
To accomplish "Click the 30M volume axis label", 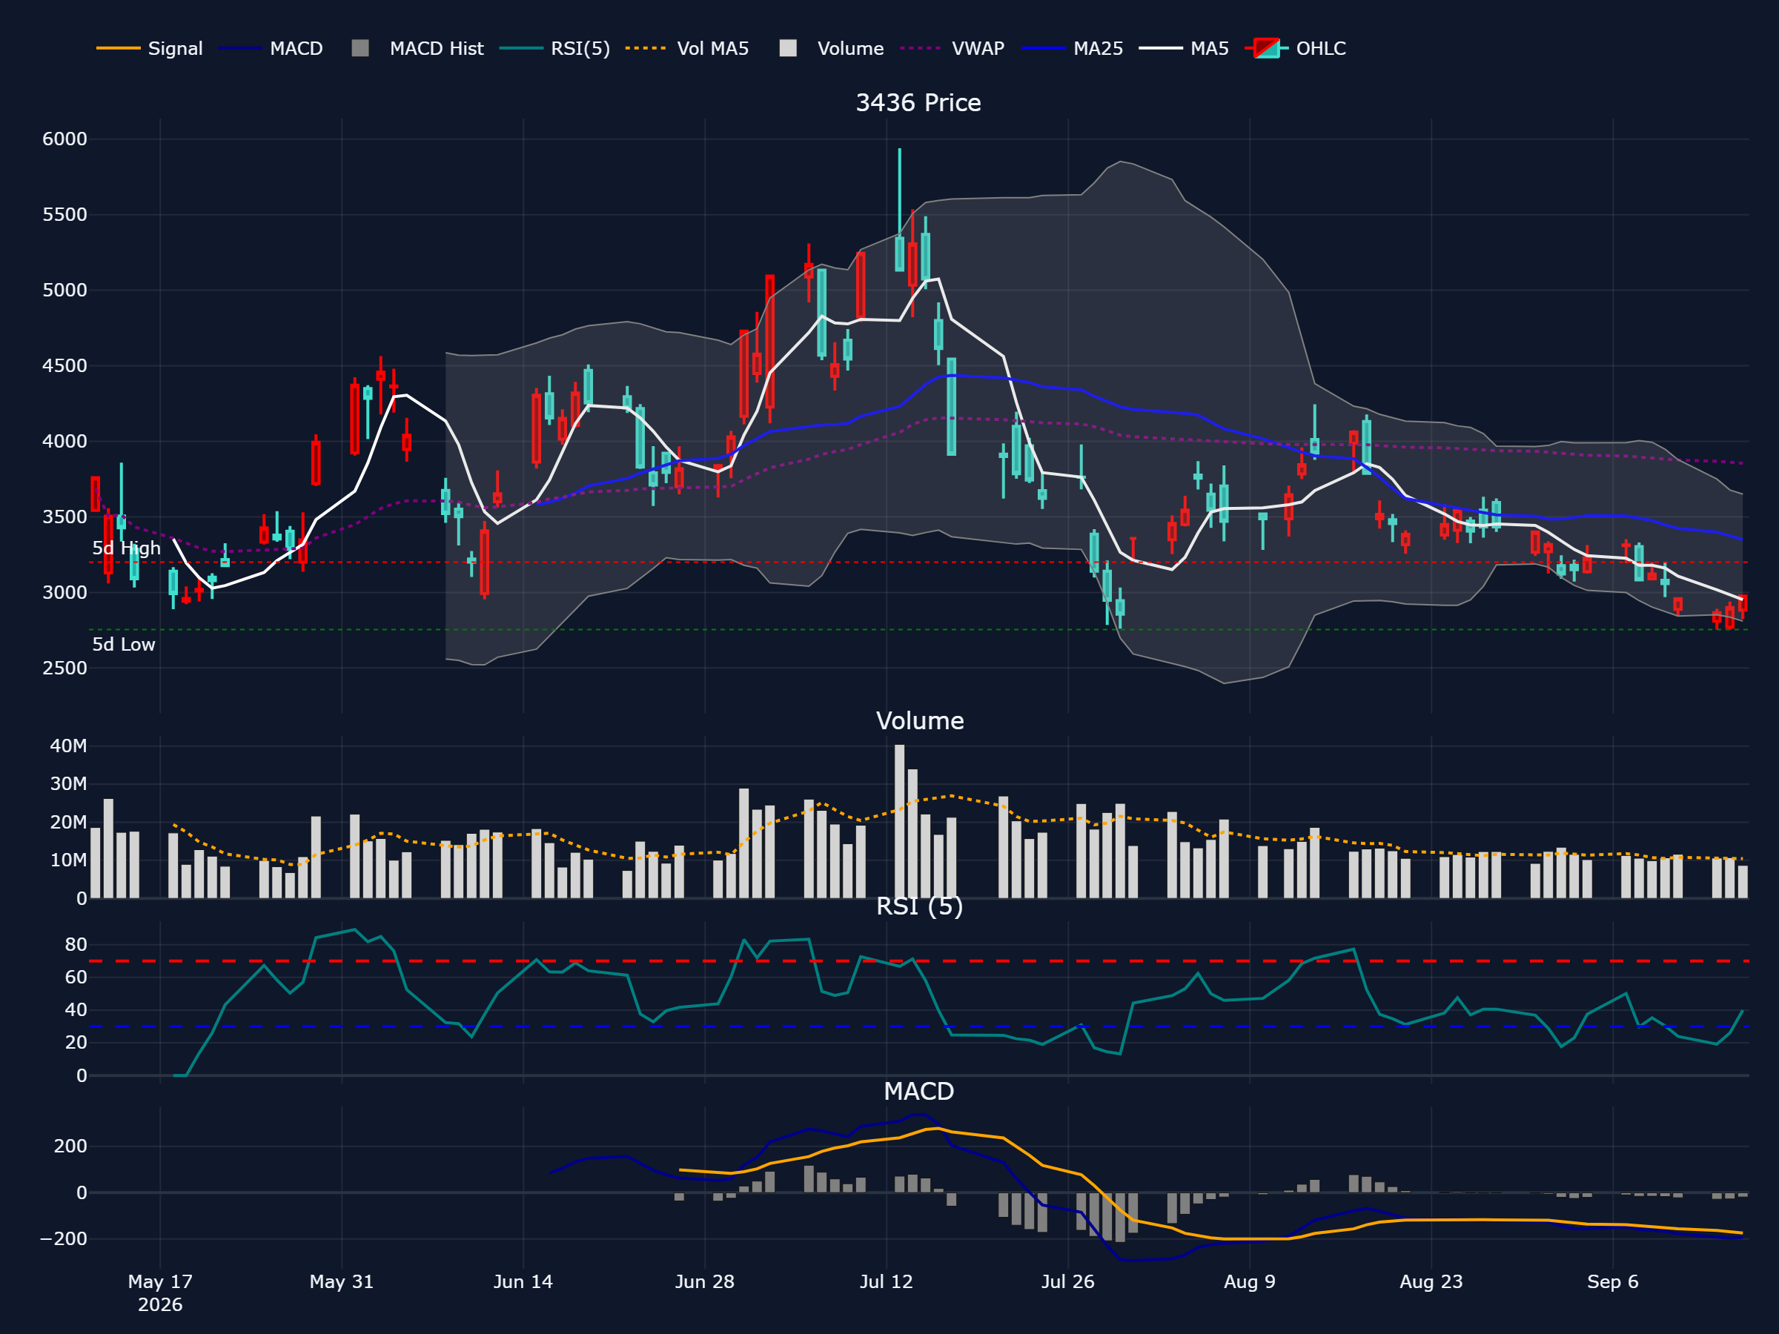I will (68, 784).
